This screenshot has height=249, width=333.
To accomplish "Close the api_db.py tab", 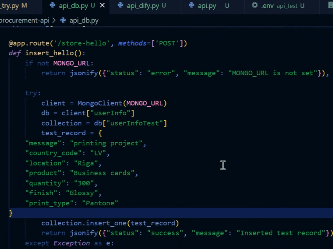I will coord(102,6).
